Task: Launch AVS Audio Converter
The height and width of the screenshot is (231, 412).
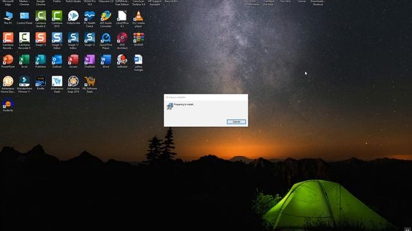Action: pos(106,19)
